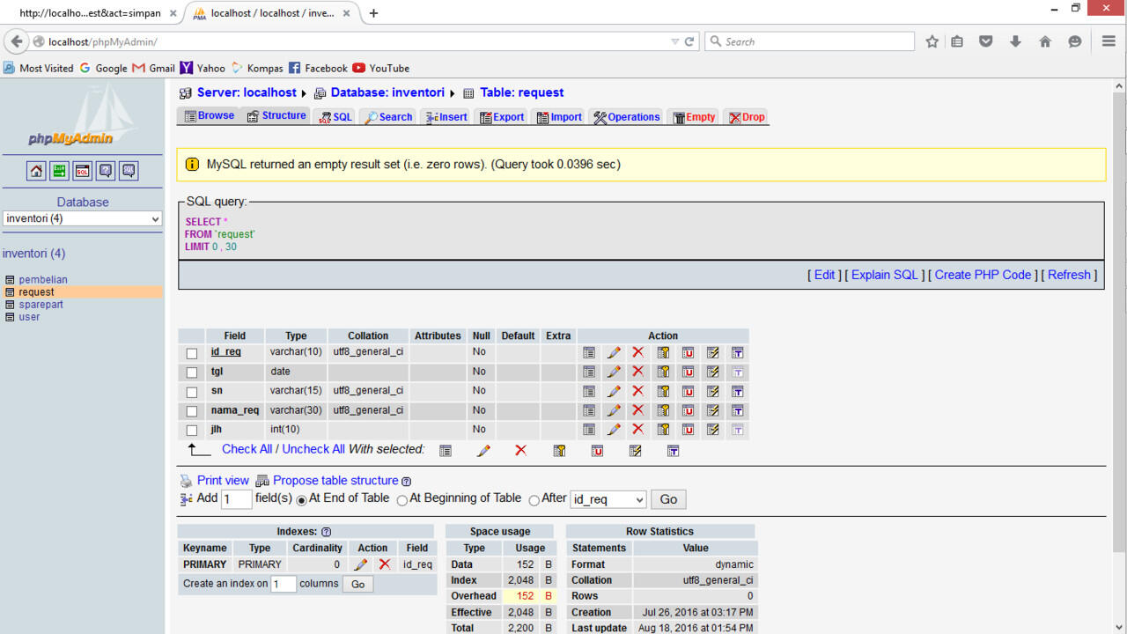Open the Operations tab
1127x634 pixels.
[x=626, y=117]
